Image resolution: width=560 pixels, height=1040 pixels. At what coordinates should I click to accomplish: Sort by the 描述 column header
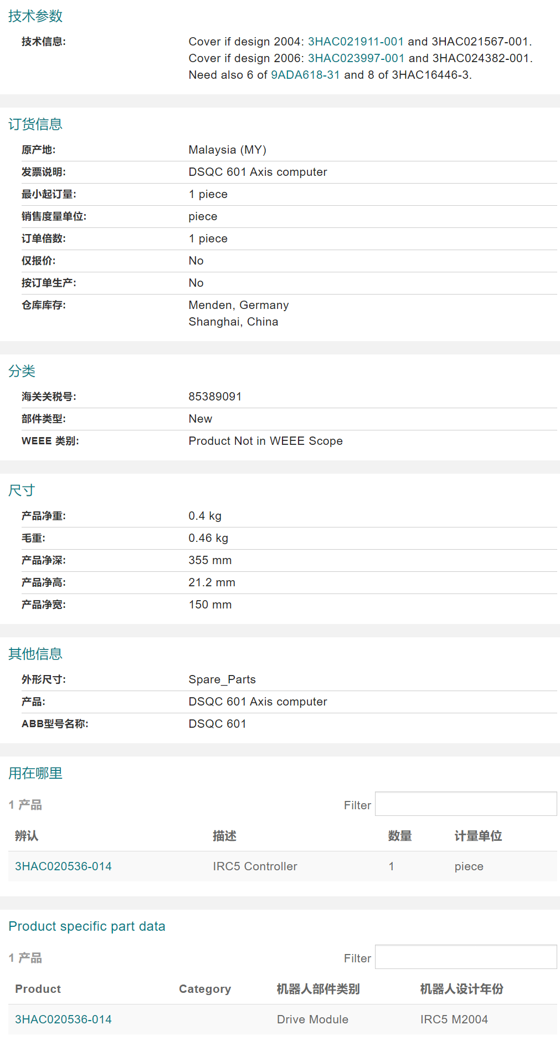224,836
